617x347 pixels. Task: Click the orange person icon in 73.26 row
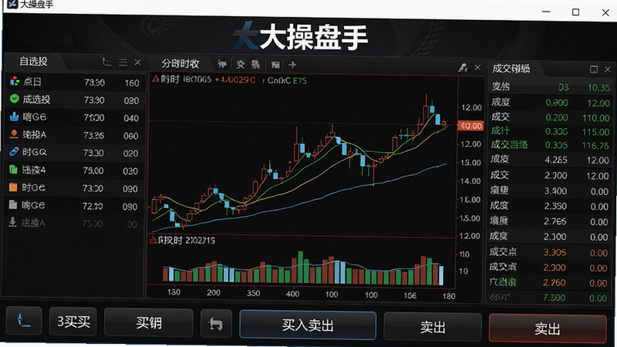14,134
